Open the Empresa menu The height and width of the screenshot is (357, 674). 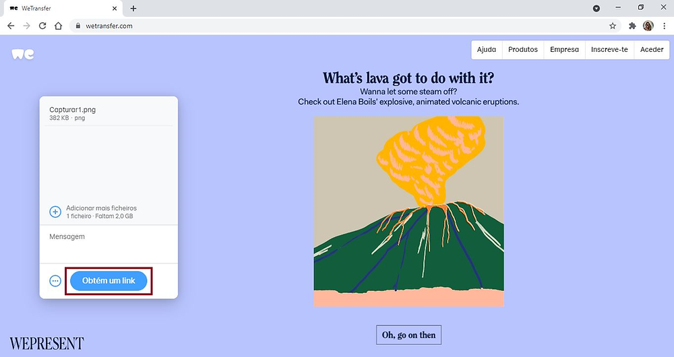pyautogui.click(x=564, y=49)
